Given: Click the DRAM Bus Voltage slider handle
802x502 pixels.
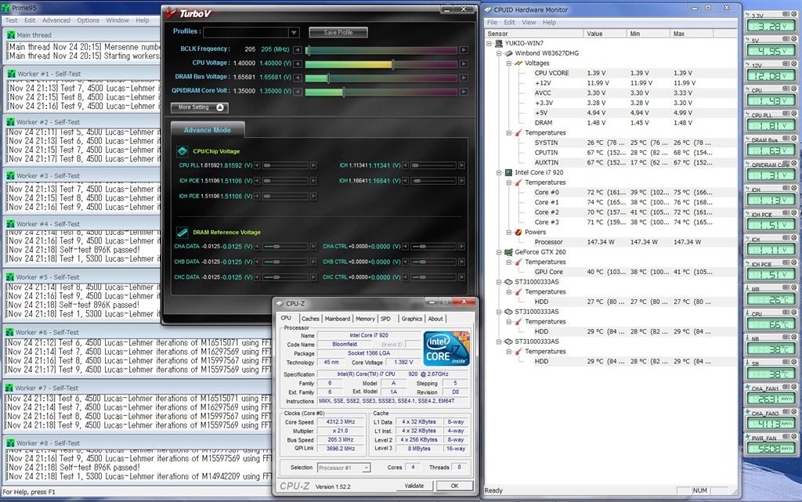Looking at the screenshot, I should click(x=328, y=78).
